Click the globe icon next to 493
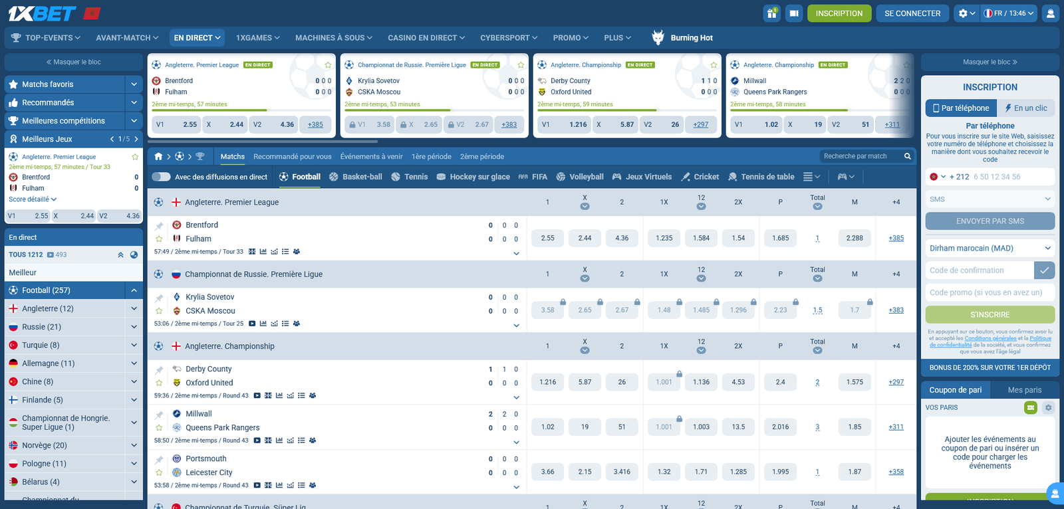 [x=134, y=255]
